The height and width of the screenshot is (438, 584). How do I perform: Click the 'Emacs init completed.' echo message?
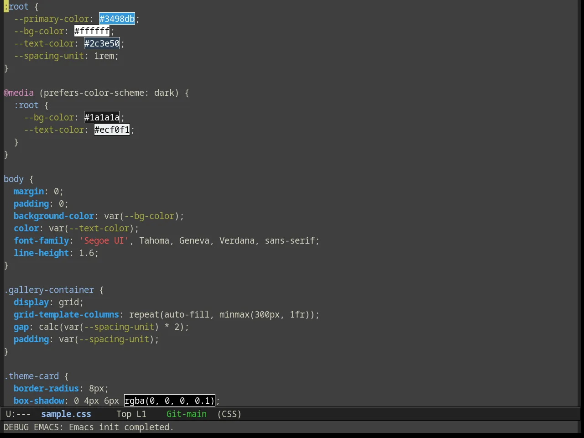(121, 427)
